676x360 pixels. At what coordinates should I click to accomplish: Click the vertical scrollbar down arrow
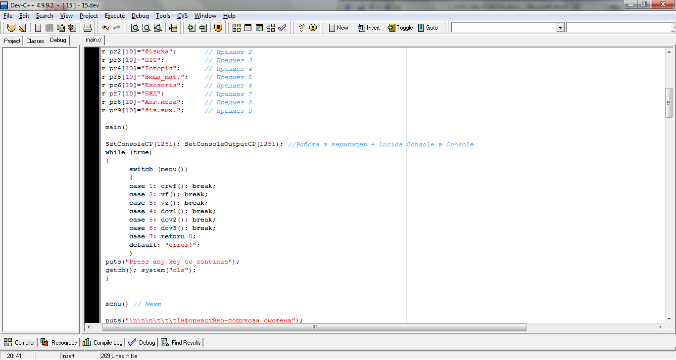[670, 319]
